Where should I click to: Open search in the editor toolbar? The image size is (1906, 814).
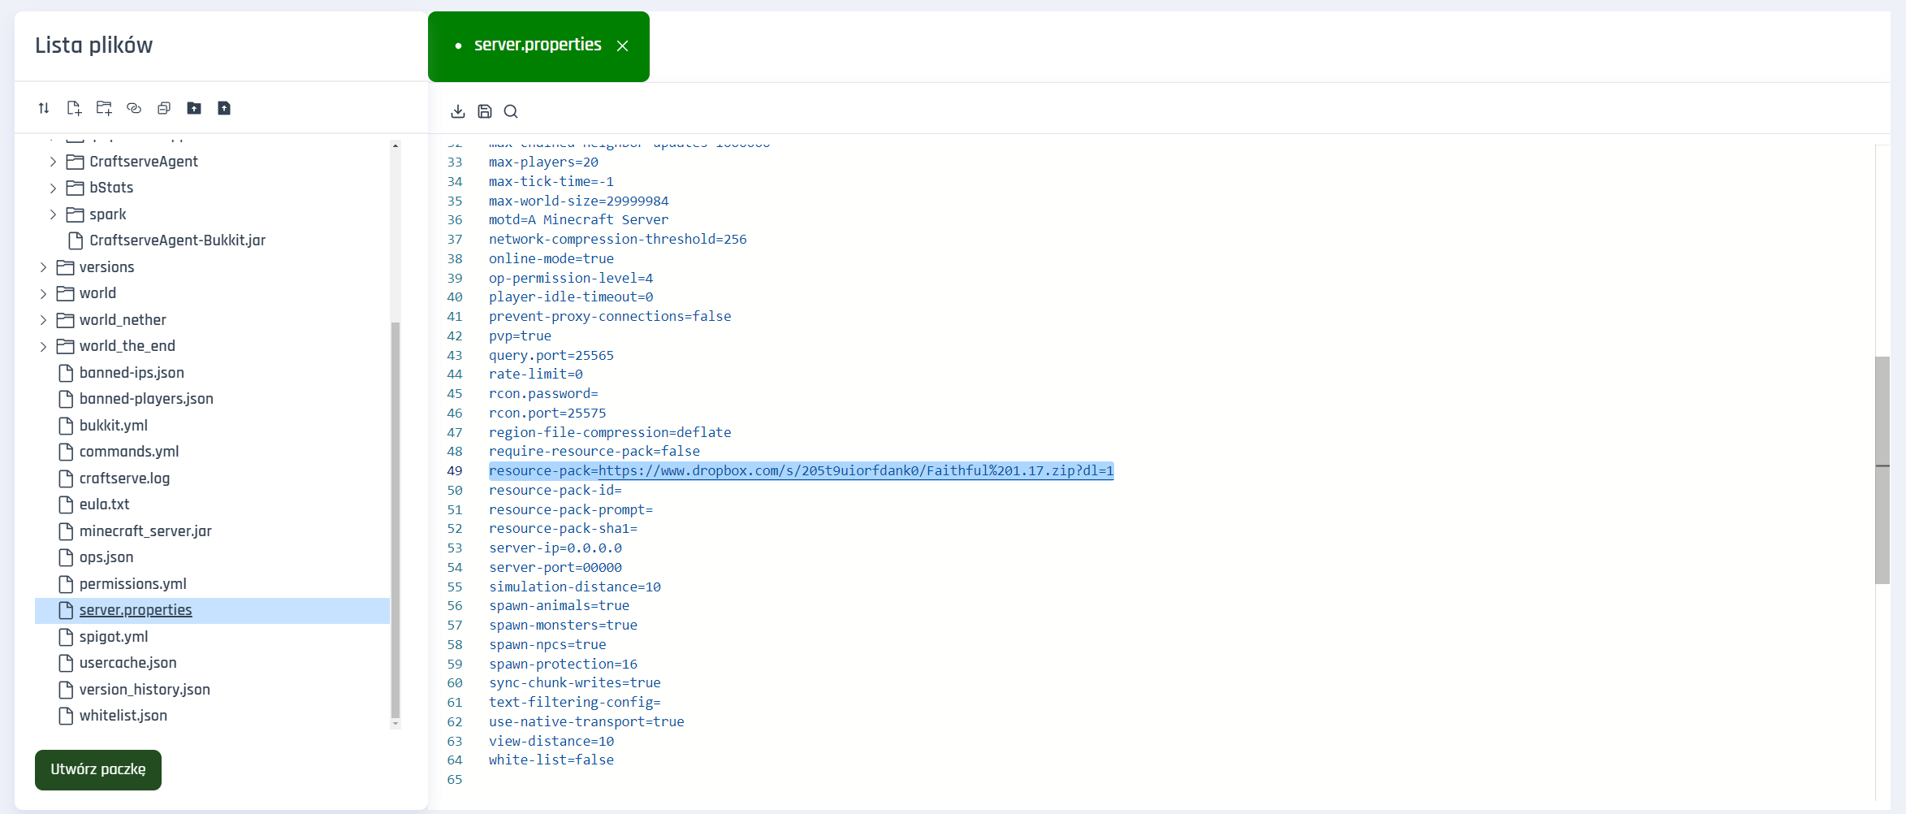511,111
